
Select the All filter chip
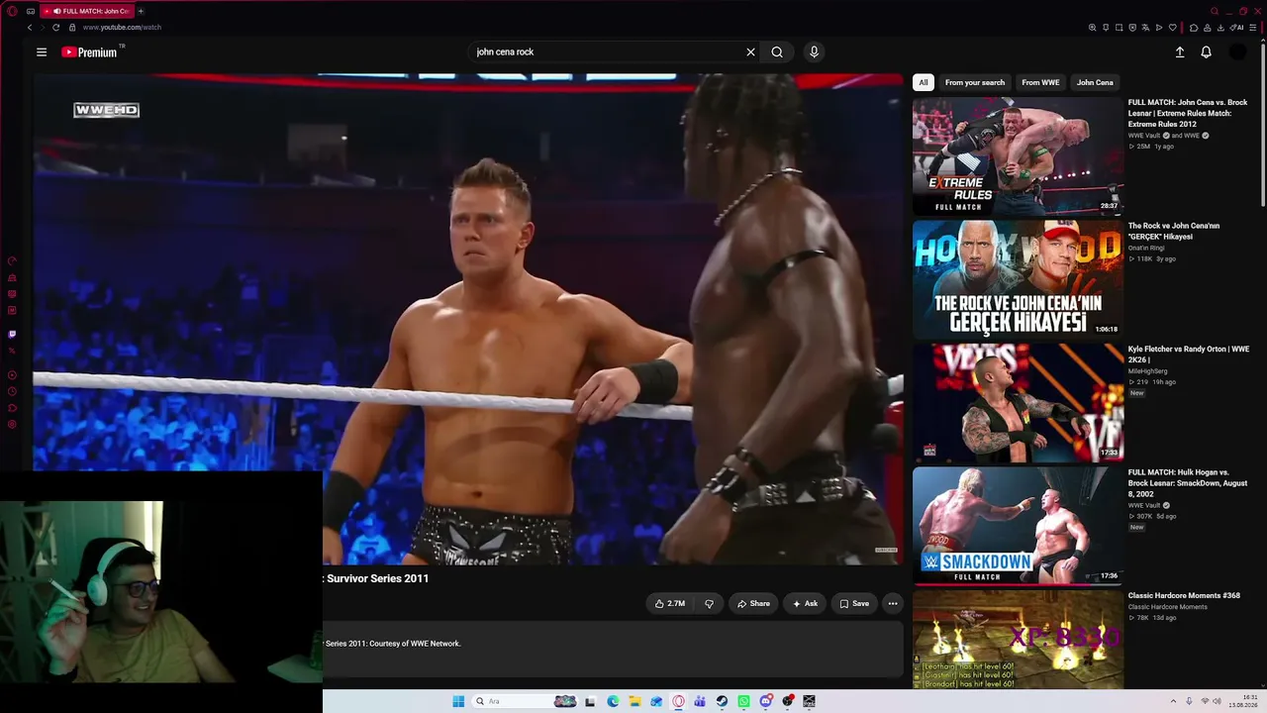[924, 82]
